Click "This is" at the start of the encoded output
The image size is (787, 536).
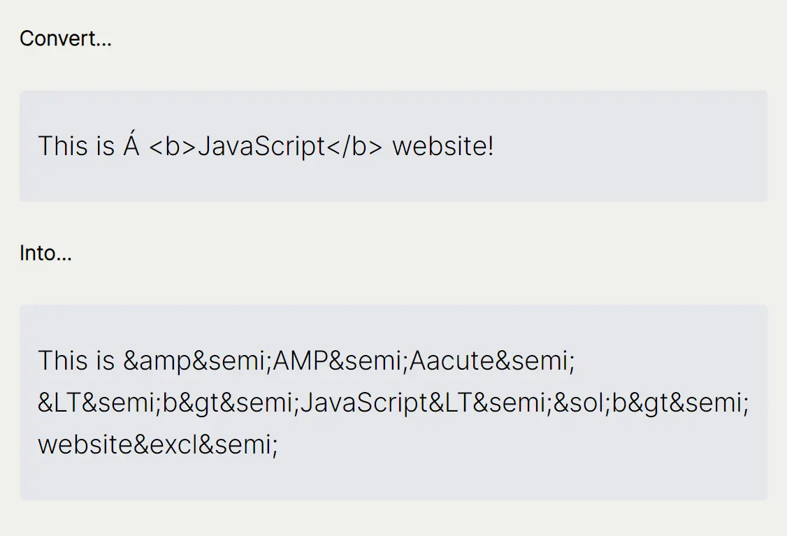(x=76, y=361)
